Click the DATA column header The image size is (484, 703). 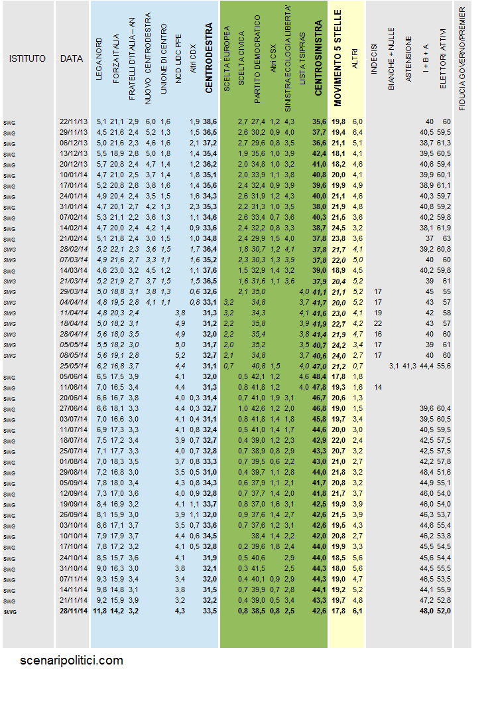[72, 58]
